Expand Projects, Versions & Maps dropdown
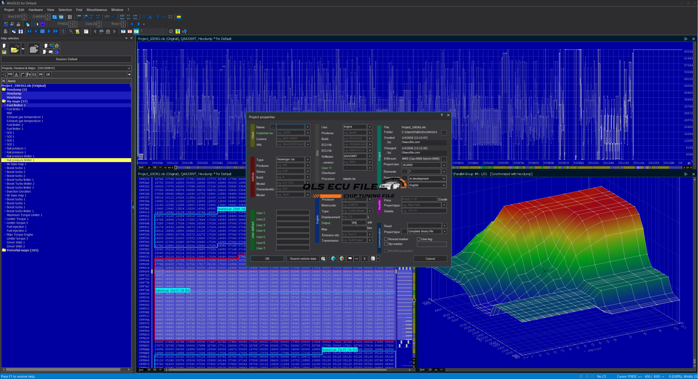Screen dimensions: 698x379 (x=129, y=68)
